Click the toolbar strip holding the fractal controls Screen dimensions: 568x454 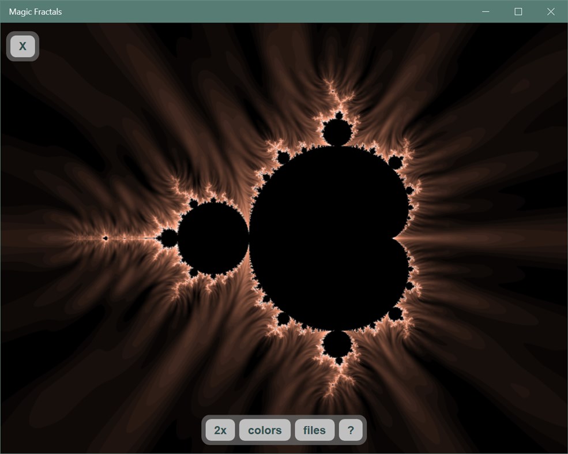(284, 430)
